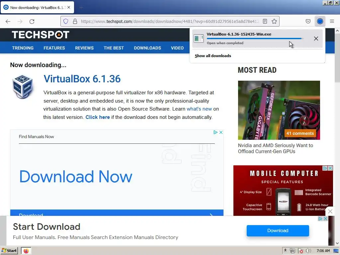The height and width of the screenshot is (255, 340).
Task: Go to THE BEST section
Action: point(114,48)
